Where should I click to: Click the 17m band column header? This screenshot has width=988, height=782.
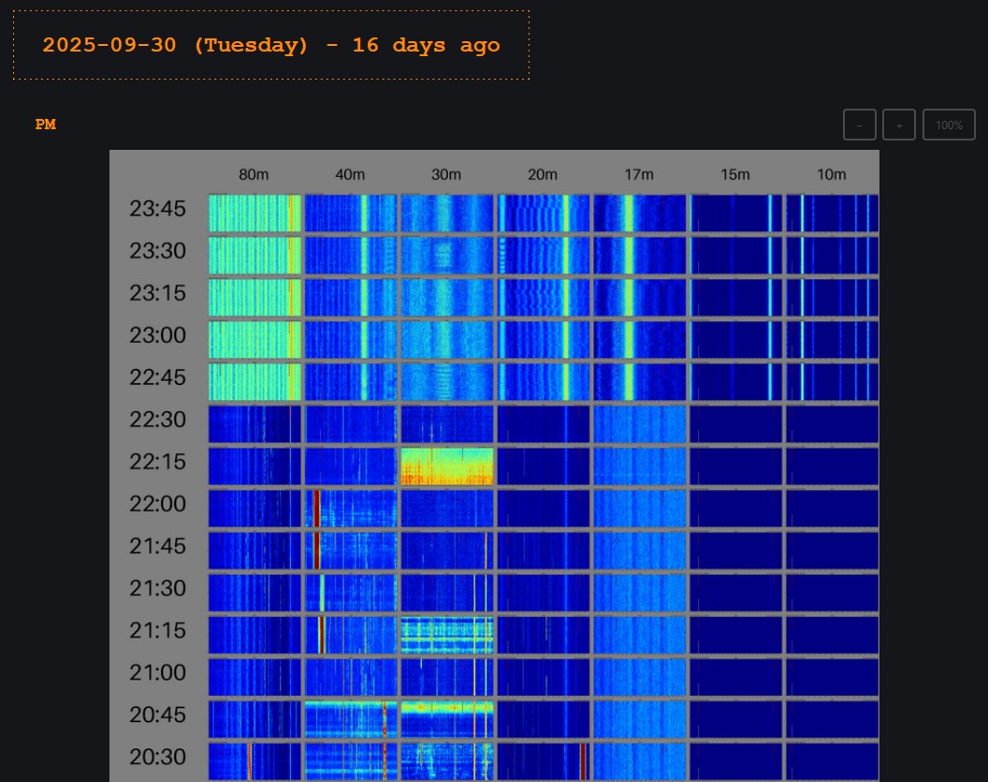point(639,174)
